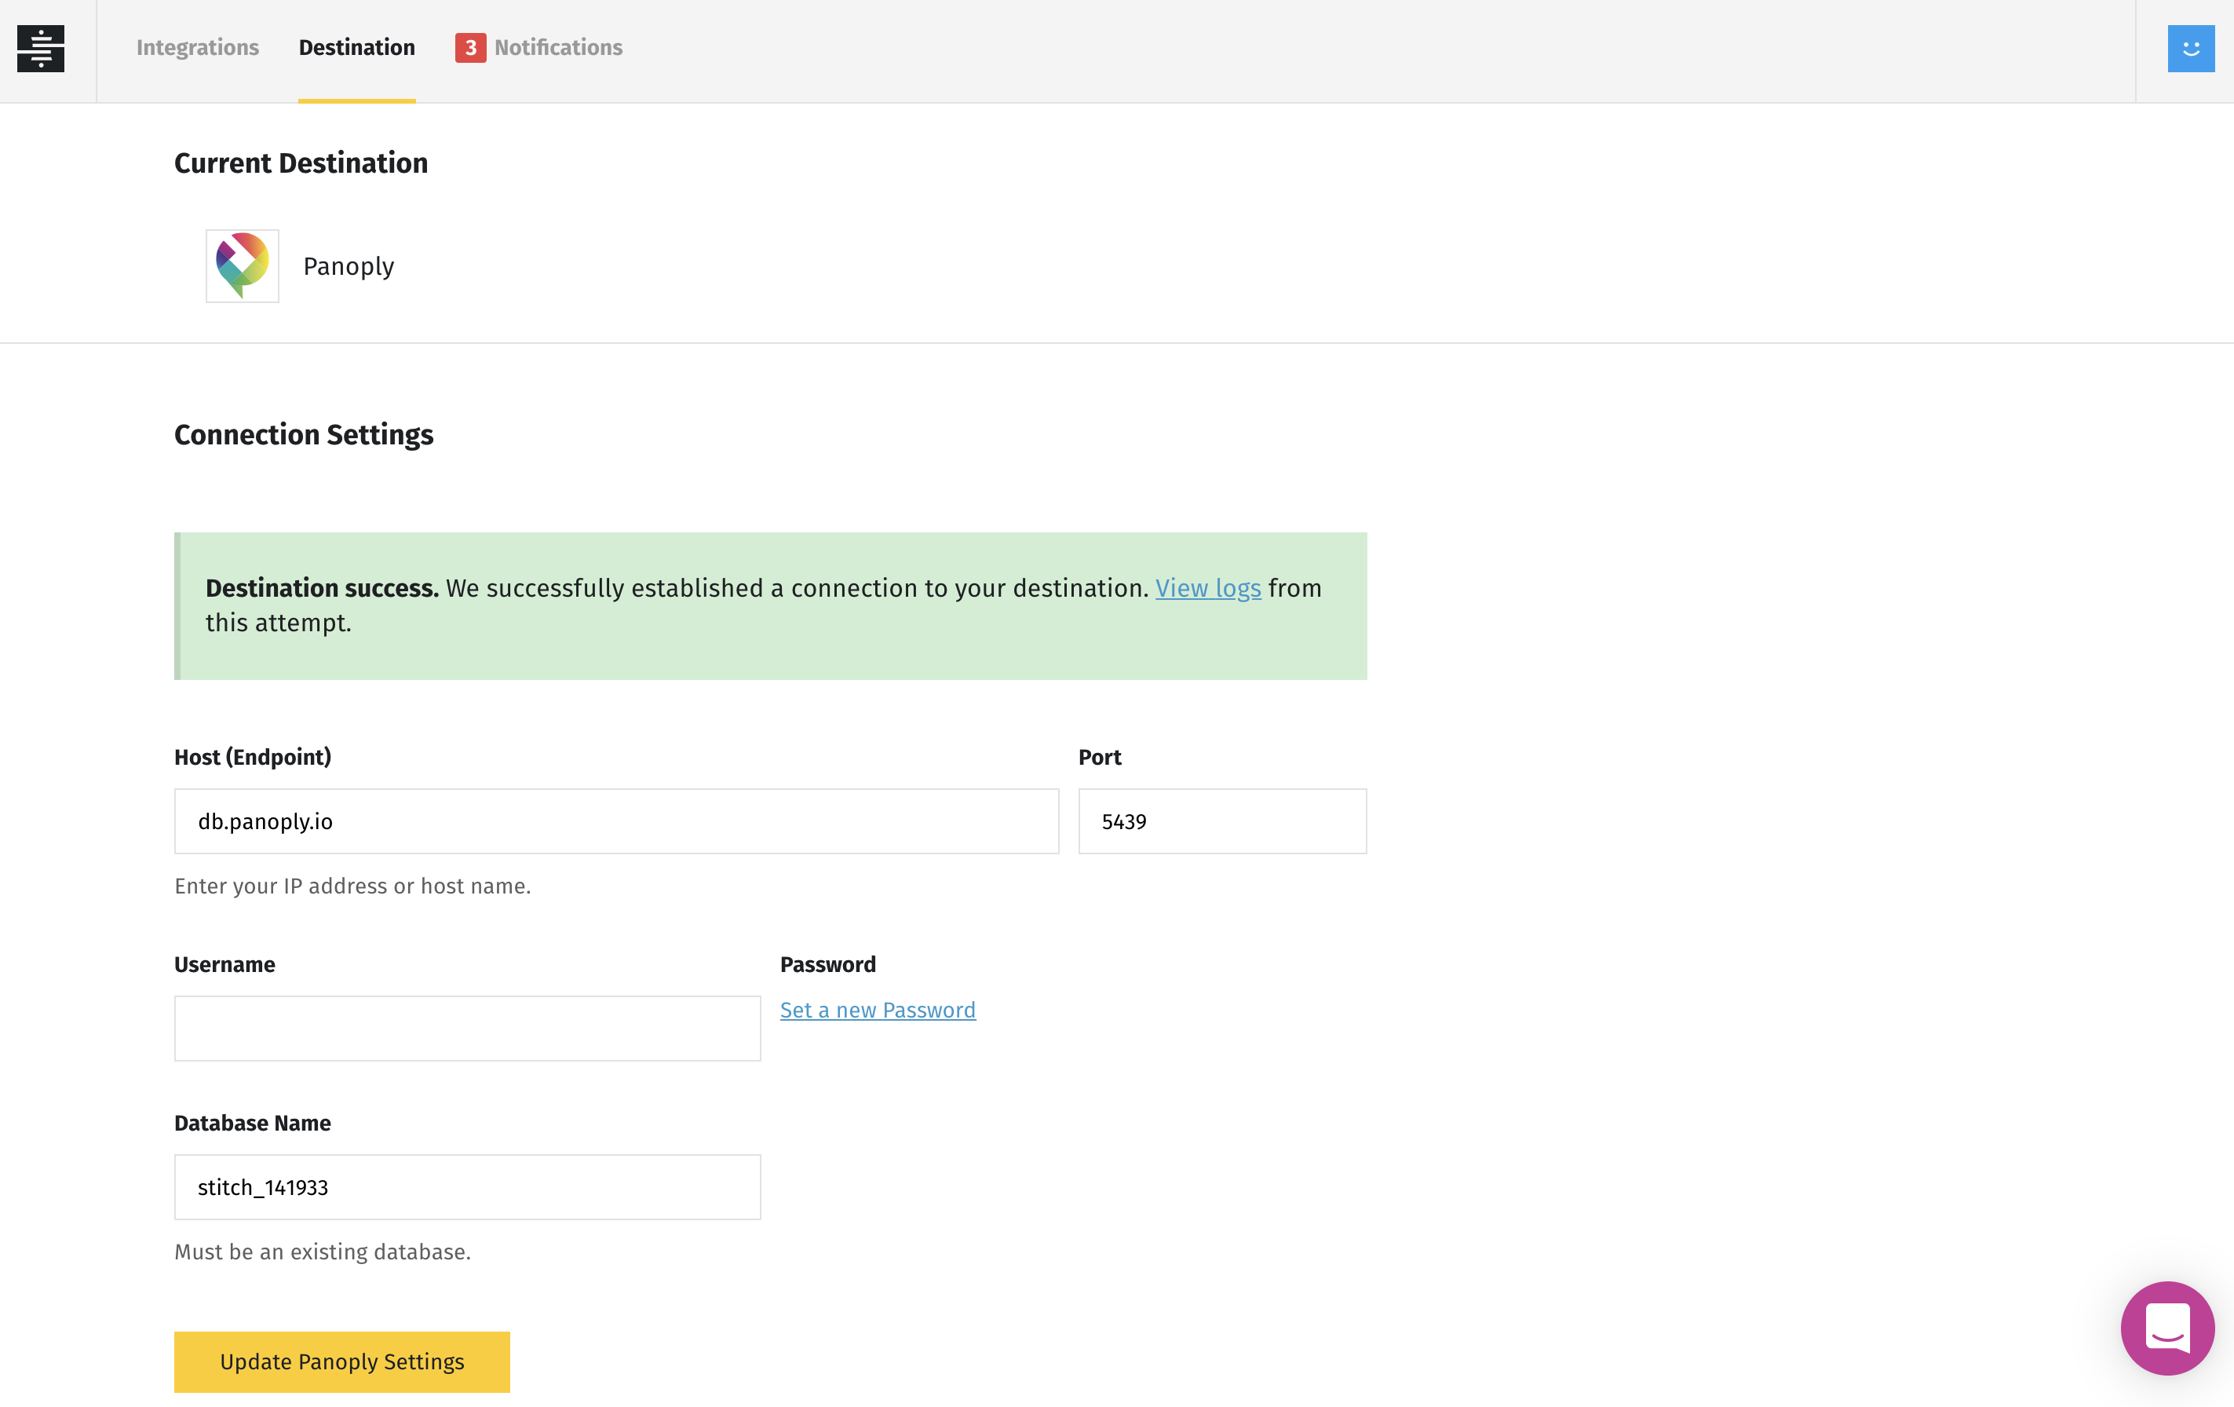
Task: Select the Destination tab
Action: tap(357, 47)
